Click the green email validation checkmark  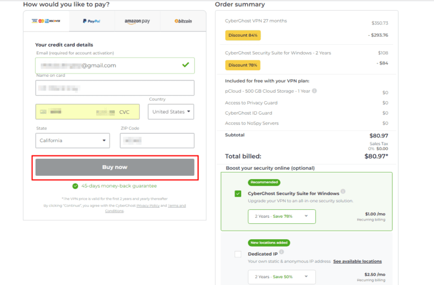(185, 65)
